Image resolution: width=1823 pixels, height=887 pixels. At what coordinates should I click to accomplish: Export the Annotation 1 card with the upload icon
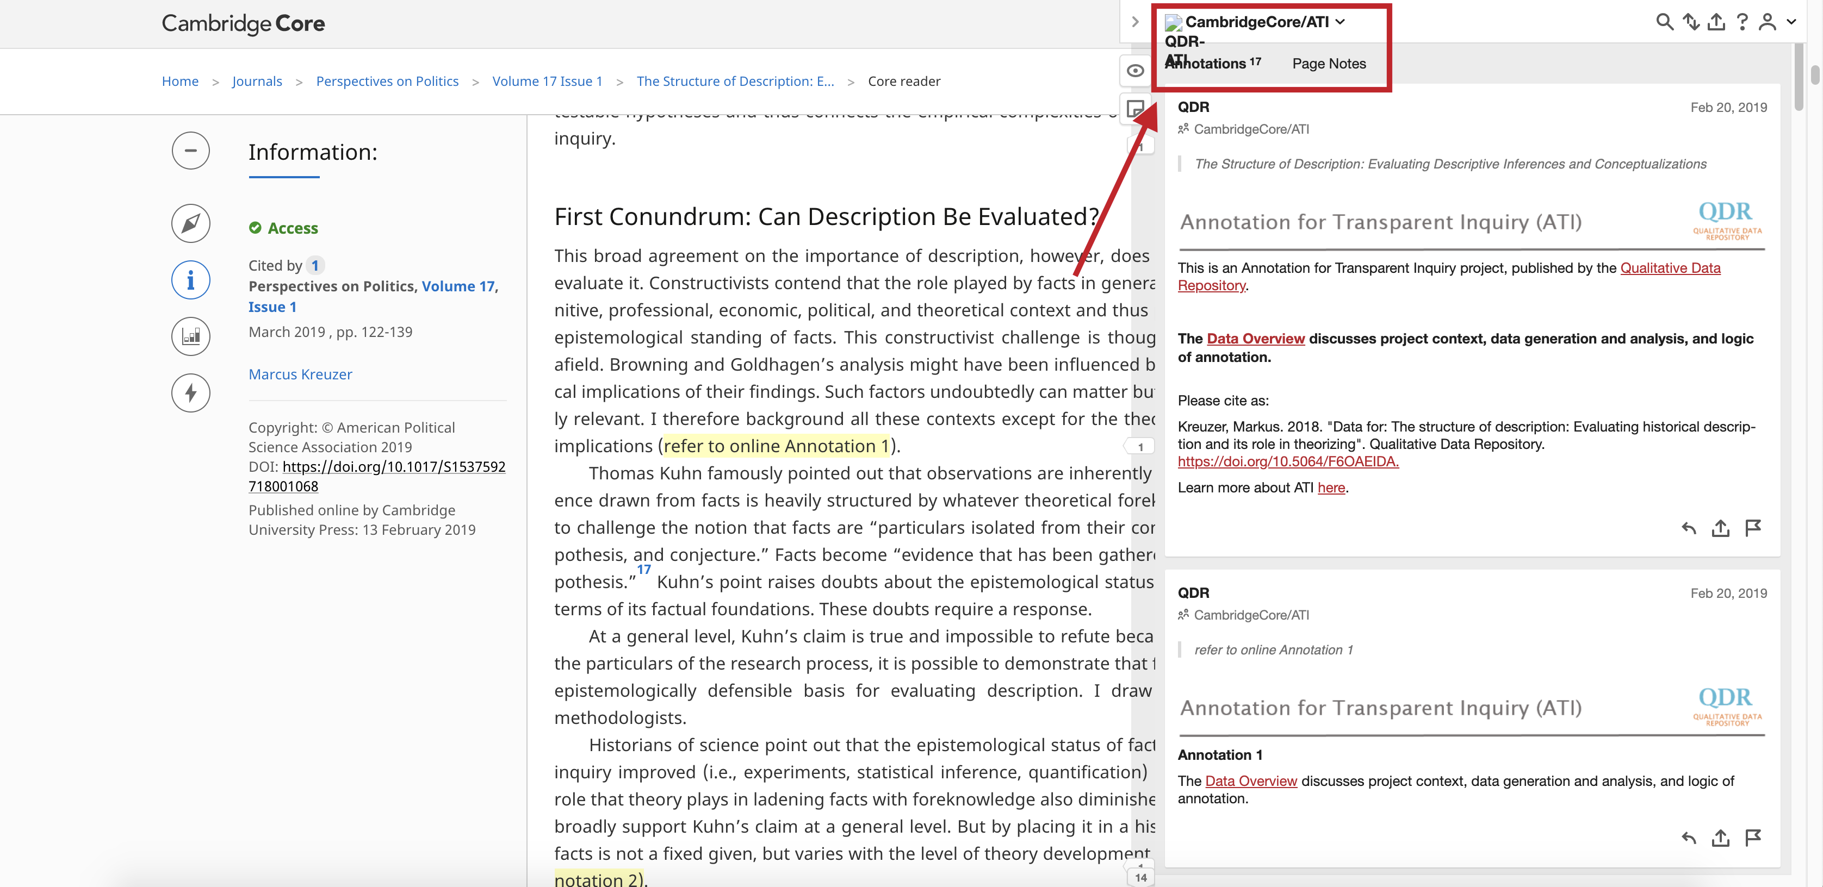[1721, 838]
